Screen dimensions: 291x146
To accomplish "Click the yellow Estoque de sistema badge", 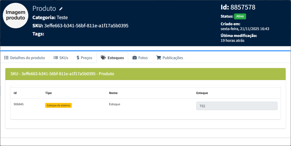I will click(x=58, y=105).
